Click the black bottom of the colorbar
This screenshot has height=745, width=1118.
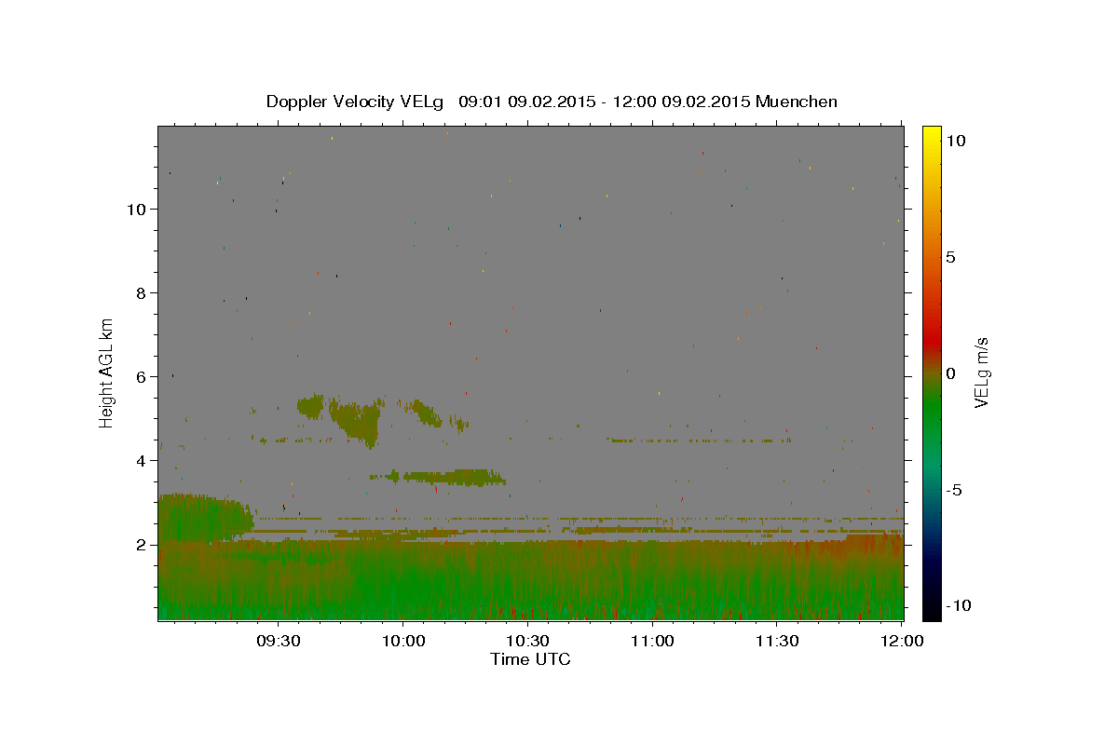tap(931, 610)
